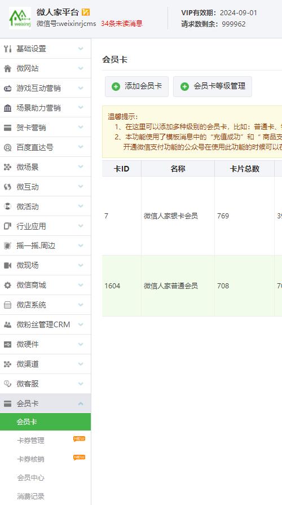The width and height of the screenshot is (282, 505).
Task: Click VIP expiry date 2024-09-01
Action: [x=239, y=13]
